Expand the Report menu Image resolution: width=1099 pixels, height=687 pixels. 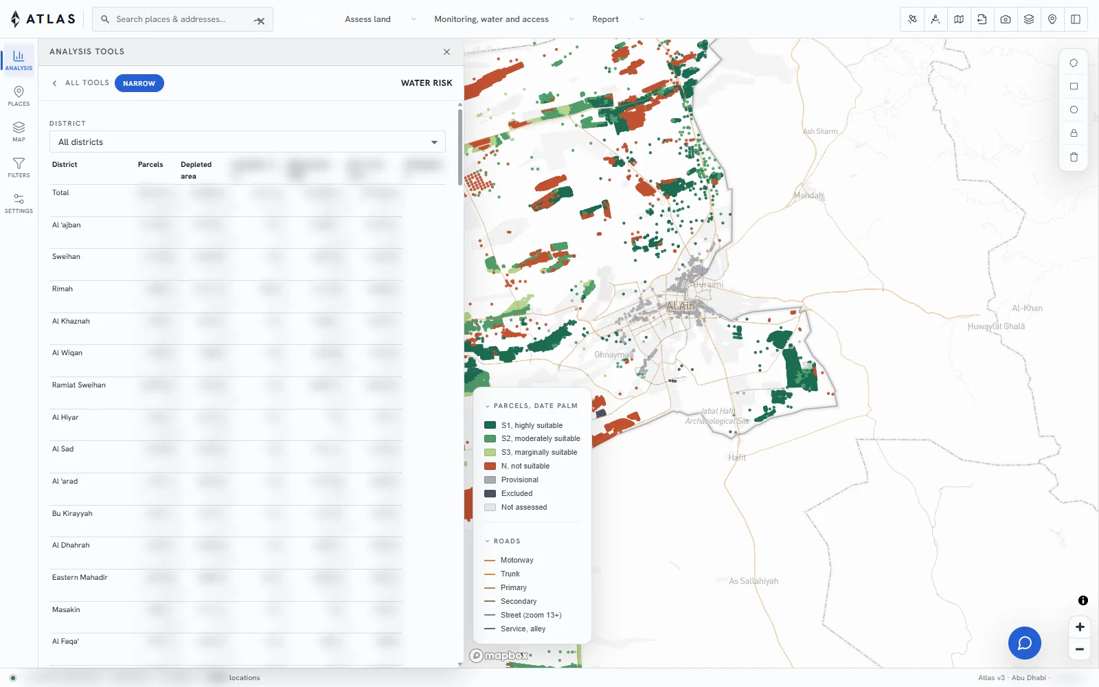(618, 19)
